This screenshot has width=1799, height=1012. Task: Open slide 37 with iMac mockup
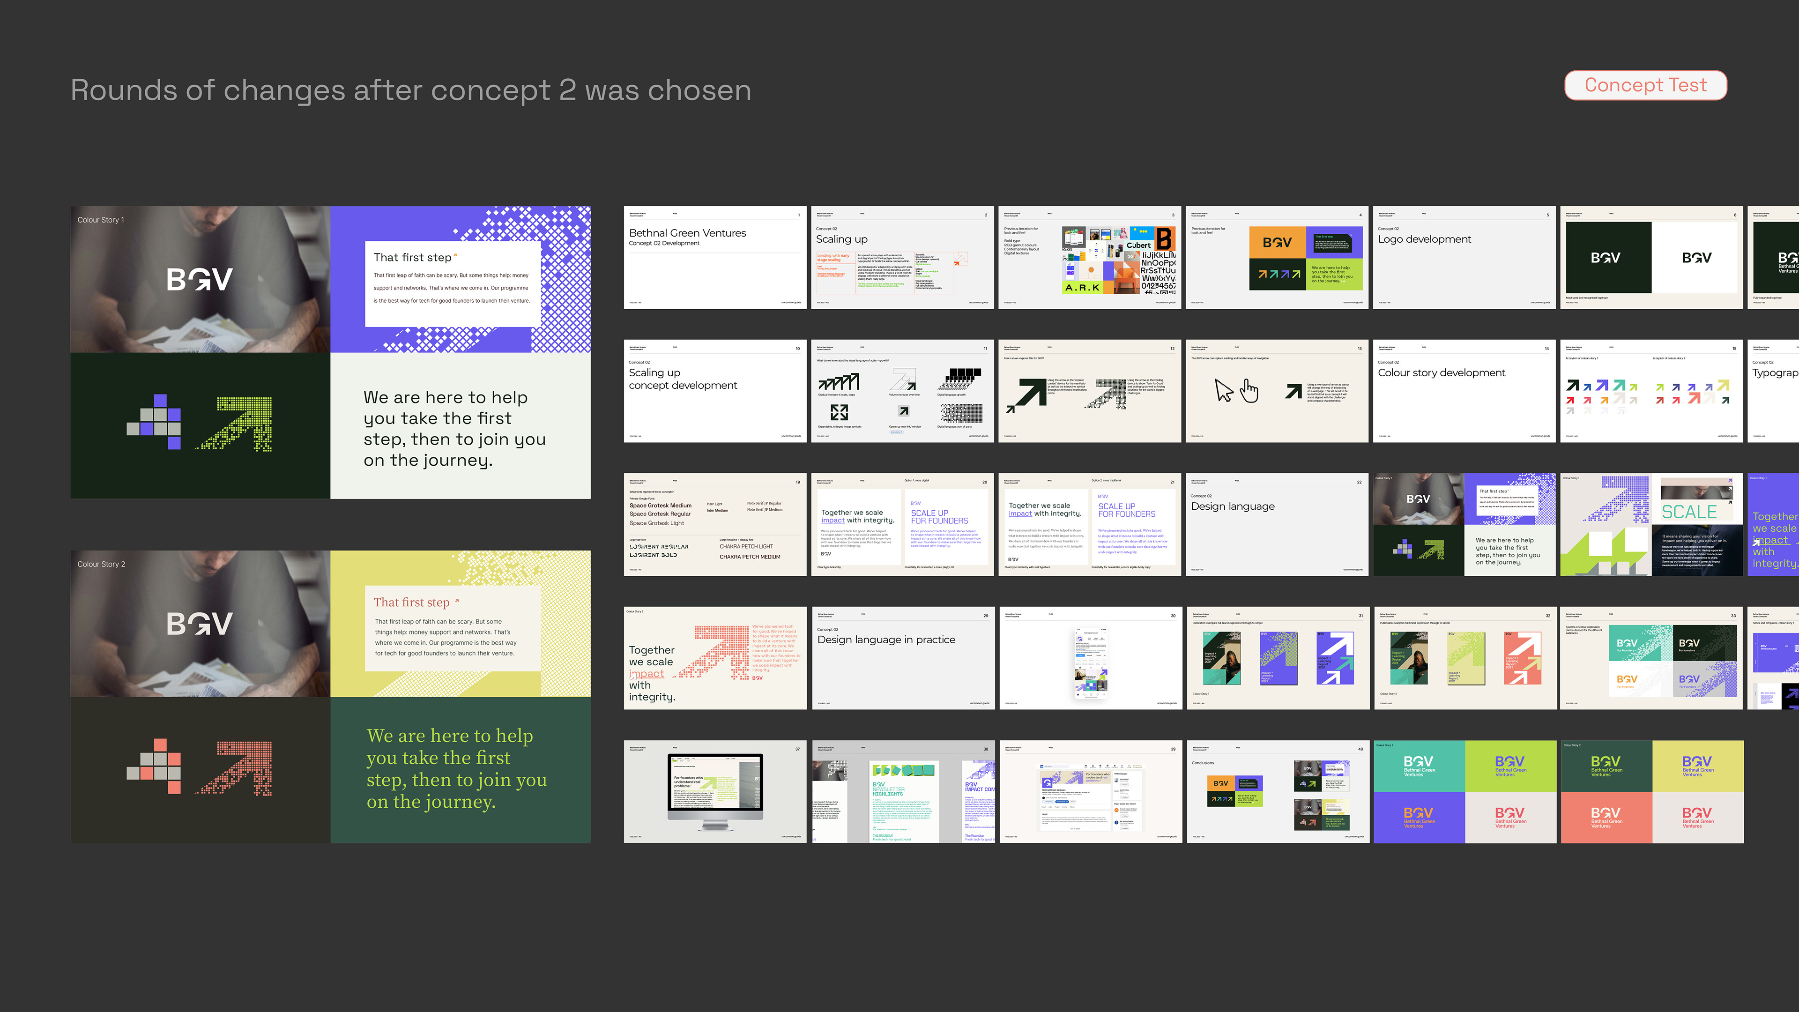715,791
